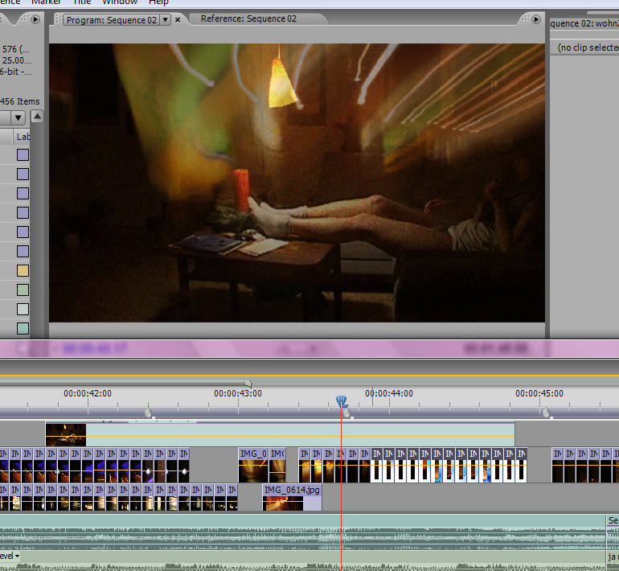
Task: Click the teal label swatch at list bottom
Action: coord(23,328)
